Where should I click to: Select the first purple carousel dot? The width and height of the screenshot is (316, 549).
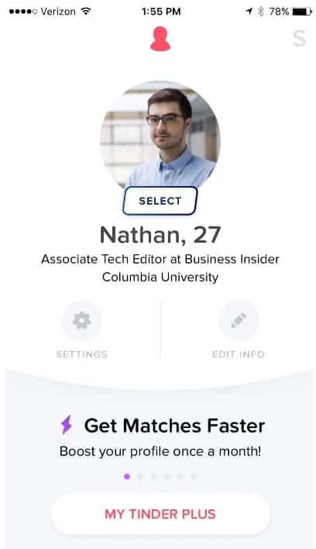(x=127, y=476)
